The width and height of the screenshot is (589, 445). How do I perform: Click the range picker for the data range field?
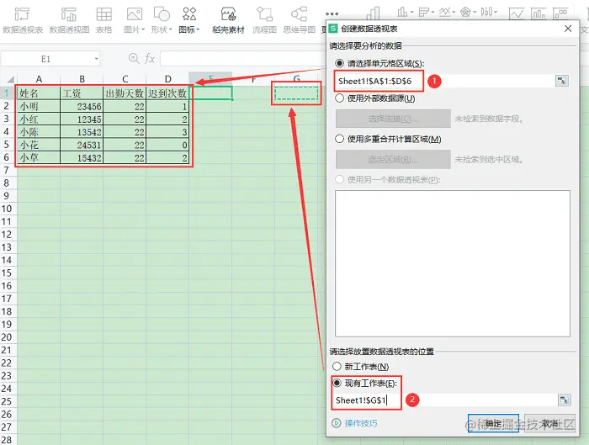tap(562, 81)
